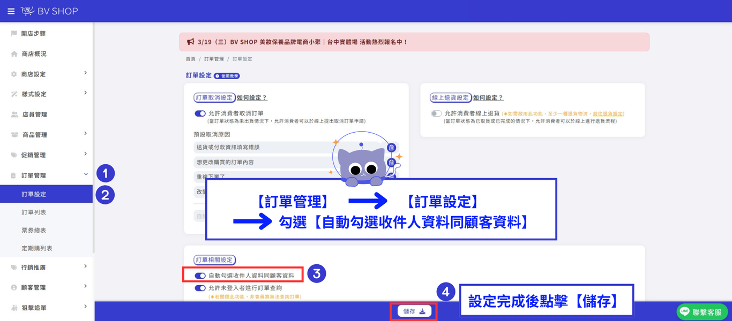Click the wand icon beside 樣式設定
This screenshot has height=321, width=732.
point(14,94)
